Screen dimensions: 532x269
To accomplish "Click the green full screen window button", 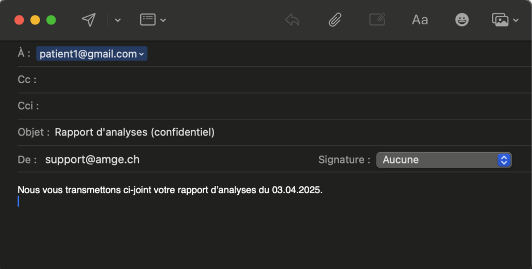I will 51,20.
